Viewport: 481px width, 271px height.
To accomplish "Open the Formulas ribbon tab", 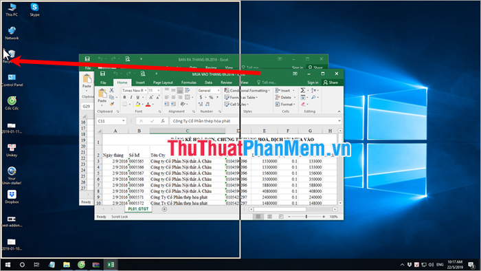I will tap(189, 83).
